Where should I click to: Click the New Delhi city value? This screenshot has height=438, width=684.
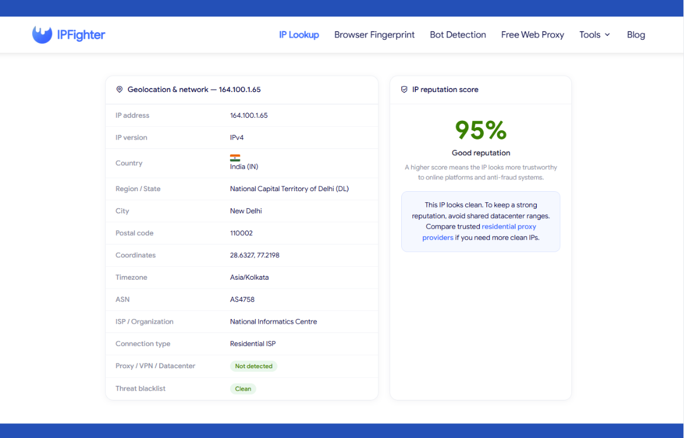coord(246,211)
